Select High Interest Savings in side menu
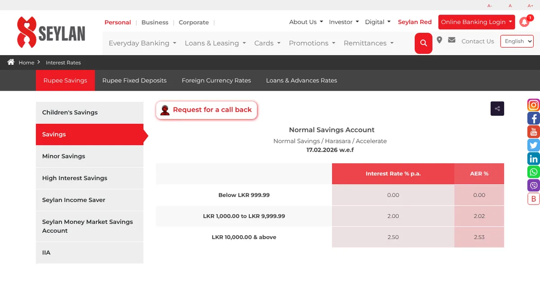Image resolution: width=540 pixels, height=303 pixels. tap(90, 178)
